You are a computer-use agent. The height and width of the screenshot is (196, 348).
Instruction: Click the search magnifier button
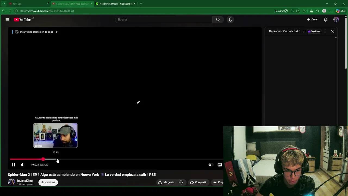click(x=218, y=20)
